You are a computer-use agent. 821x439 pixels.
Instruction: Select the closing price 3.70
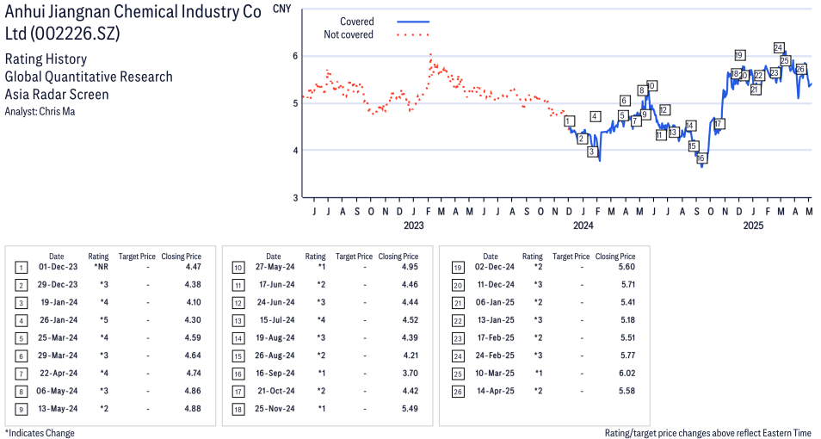pos(410,373)
